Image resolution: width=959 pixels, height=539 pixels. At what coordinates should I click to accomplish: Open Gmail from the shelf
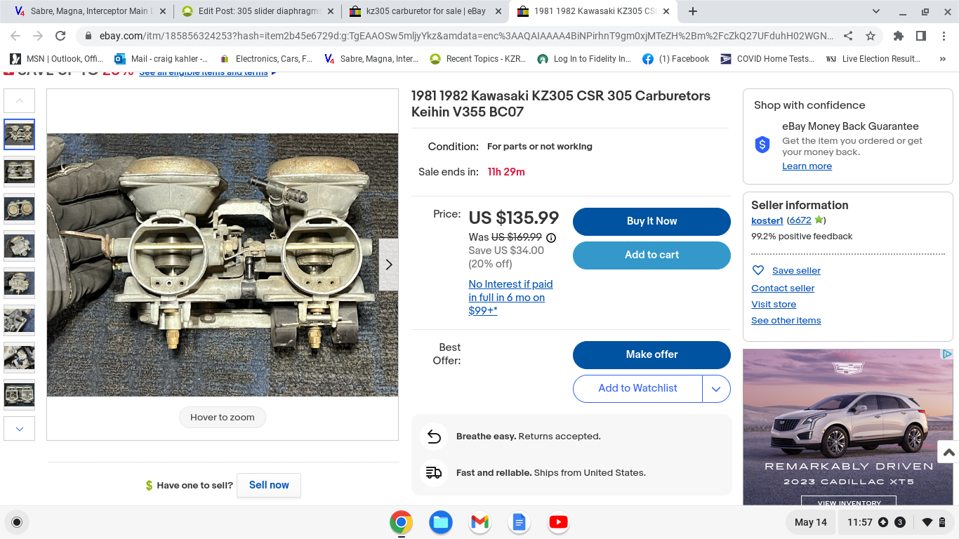(479, 522)
